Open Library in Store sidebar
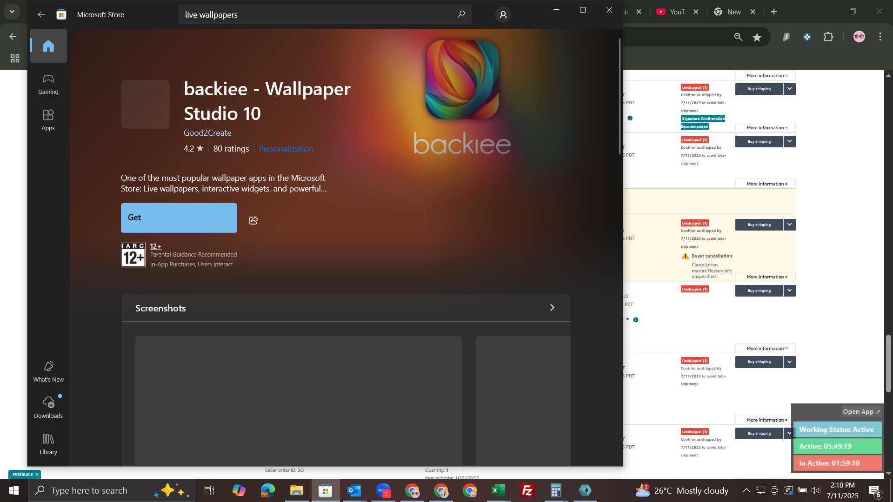 (x=48, y=444)
